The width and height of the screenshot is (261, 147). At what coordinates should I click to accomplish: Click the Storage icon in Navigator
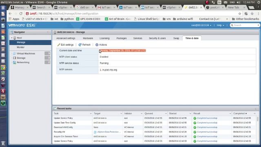[15, 58]
